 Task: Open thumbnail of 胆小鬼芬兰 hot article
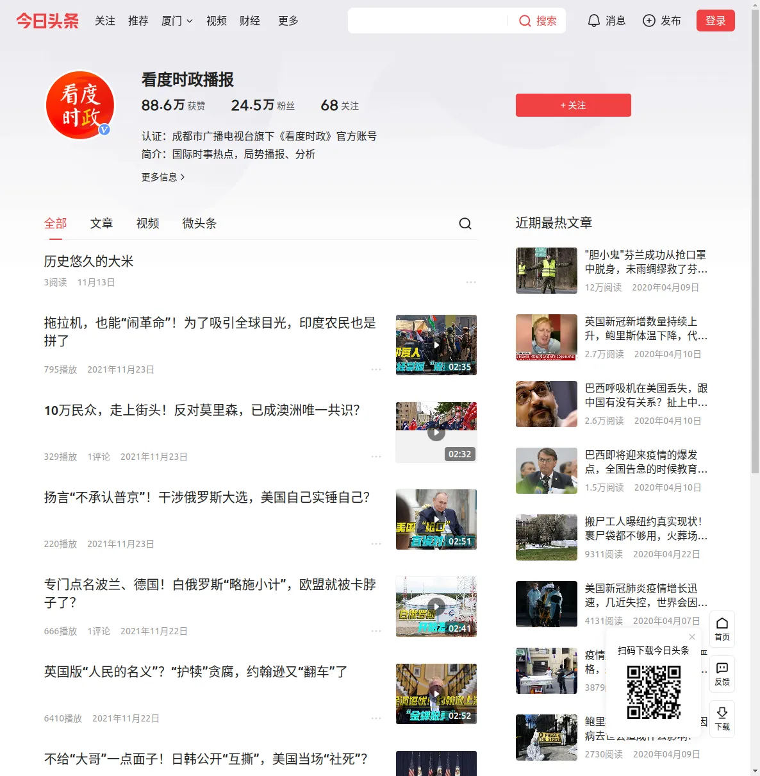click(x=547, y=271)
